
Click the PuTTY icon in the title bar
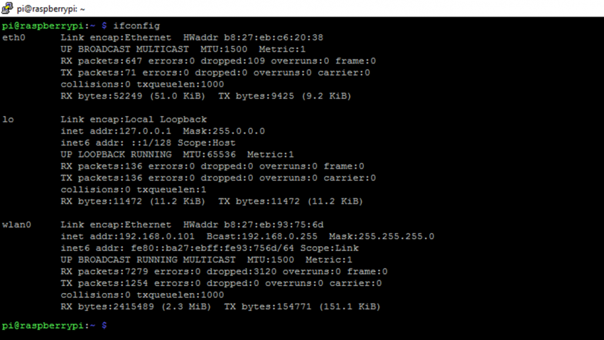[7, 9]
